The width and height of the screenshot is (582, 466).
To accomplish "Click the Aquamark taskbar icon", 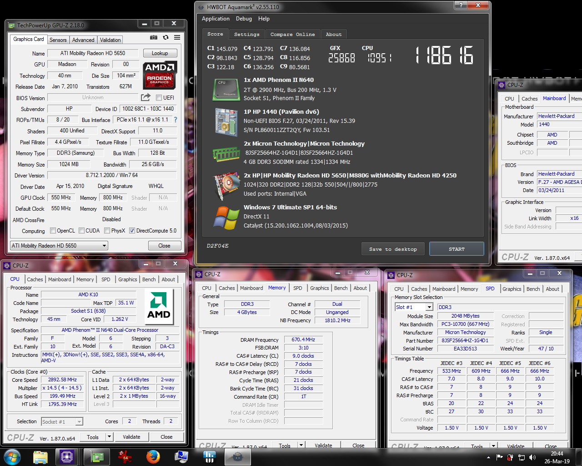I will click(237, 456).
